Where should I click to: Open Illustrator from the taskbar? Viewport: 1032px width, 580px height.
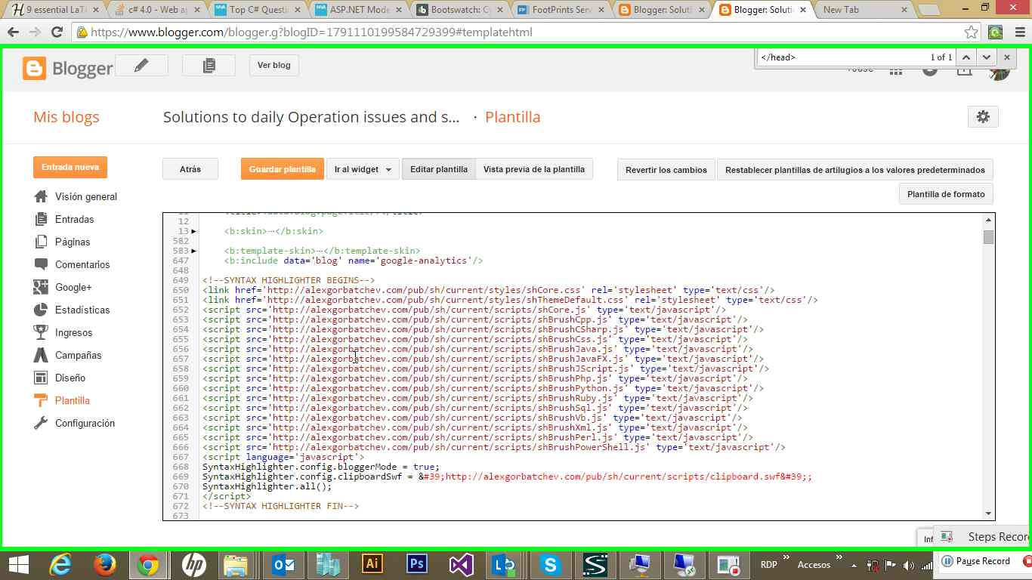click(372, 565)
